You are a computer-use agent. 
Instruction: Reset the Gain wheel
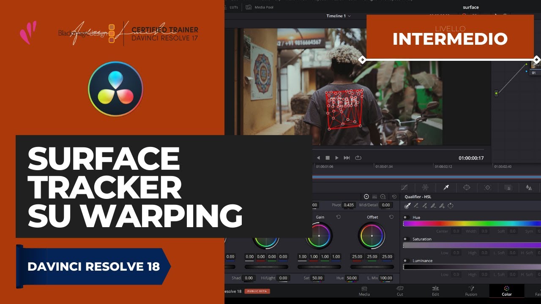click(x=339, y=217)
